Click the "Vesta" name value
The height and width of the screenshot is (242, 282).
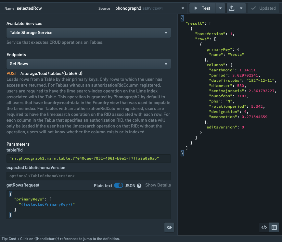pos(236,54)
